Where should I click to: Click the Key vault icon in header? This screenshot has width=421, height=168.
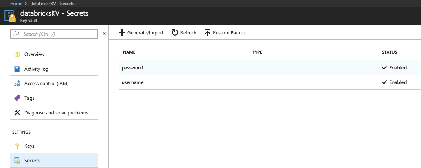[10, 16]
